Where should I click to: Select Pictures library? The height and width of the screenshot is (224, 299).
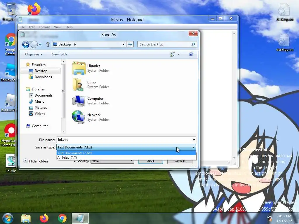point(41,108)
